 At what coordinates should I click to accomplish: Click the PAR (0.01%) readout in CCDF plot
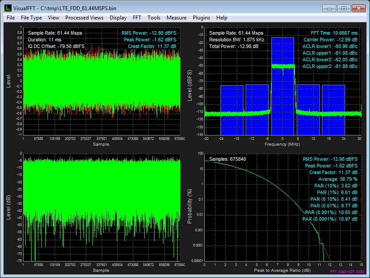pyautogui.click(x=334, y=206)
